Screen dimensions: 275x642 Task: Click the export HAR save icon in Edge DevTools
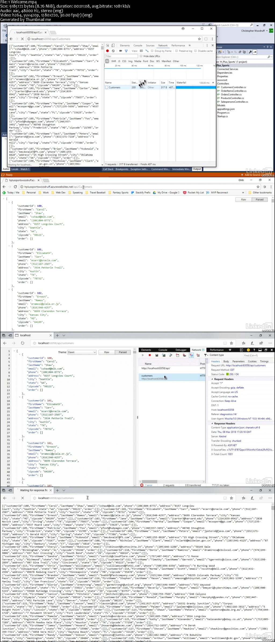pyautogui.click(x=157, y=355)
